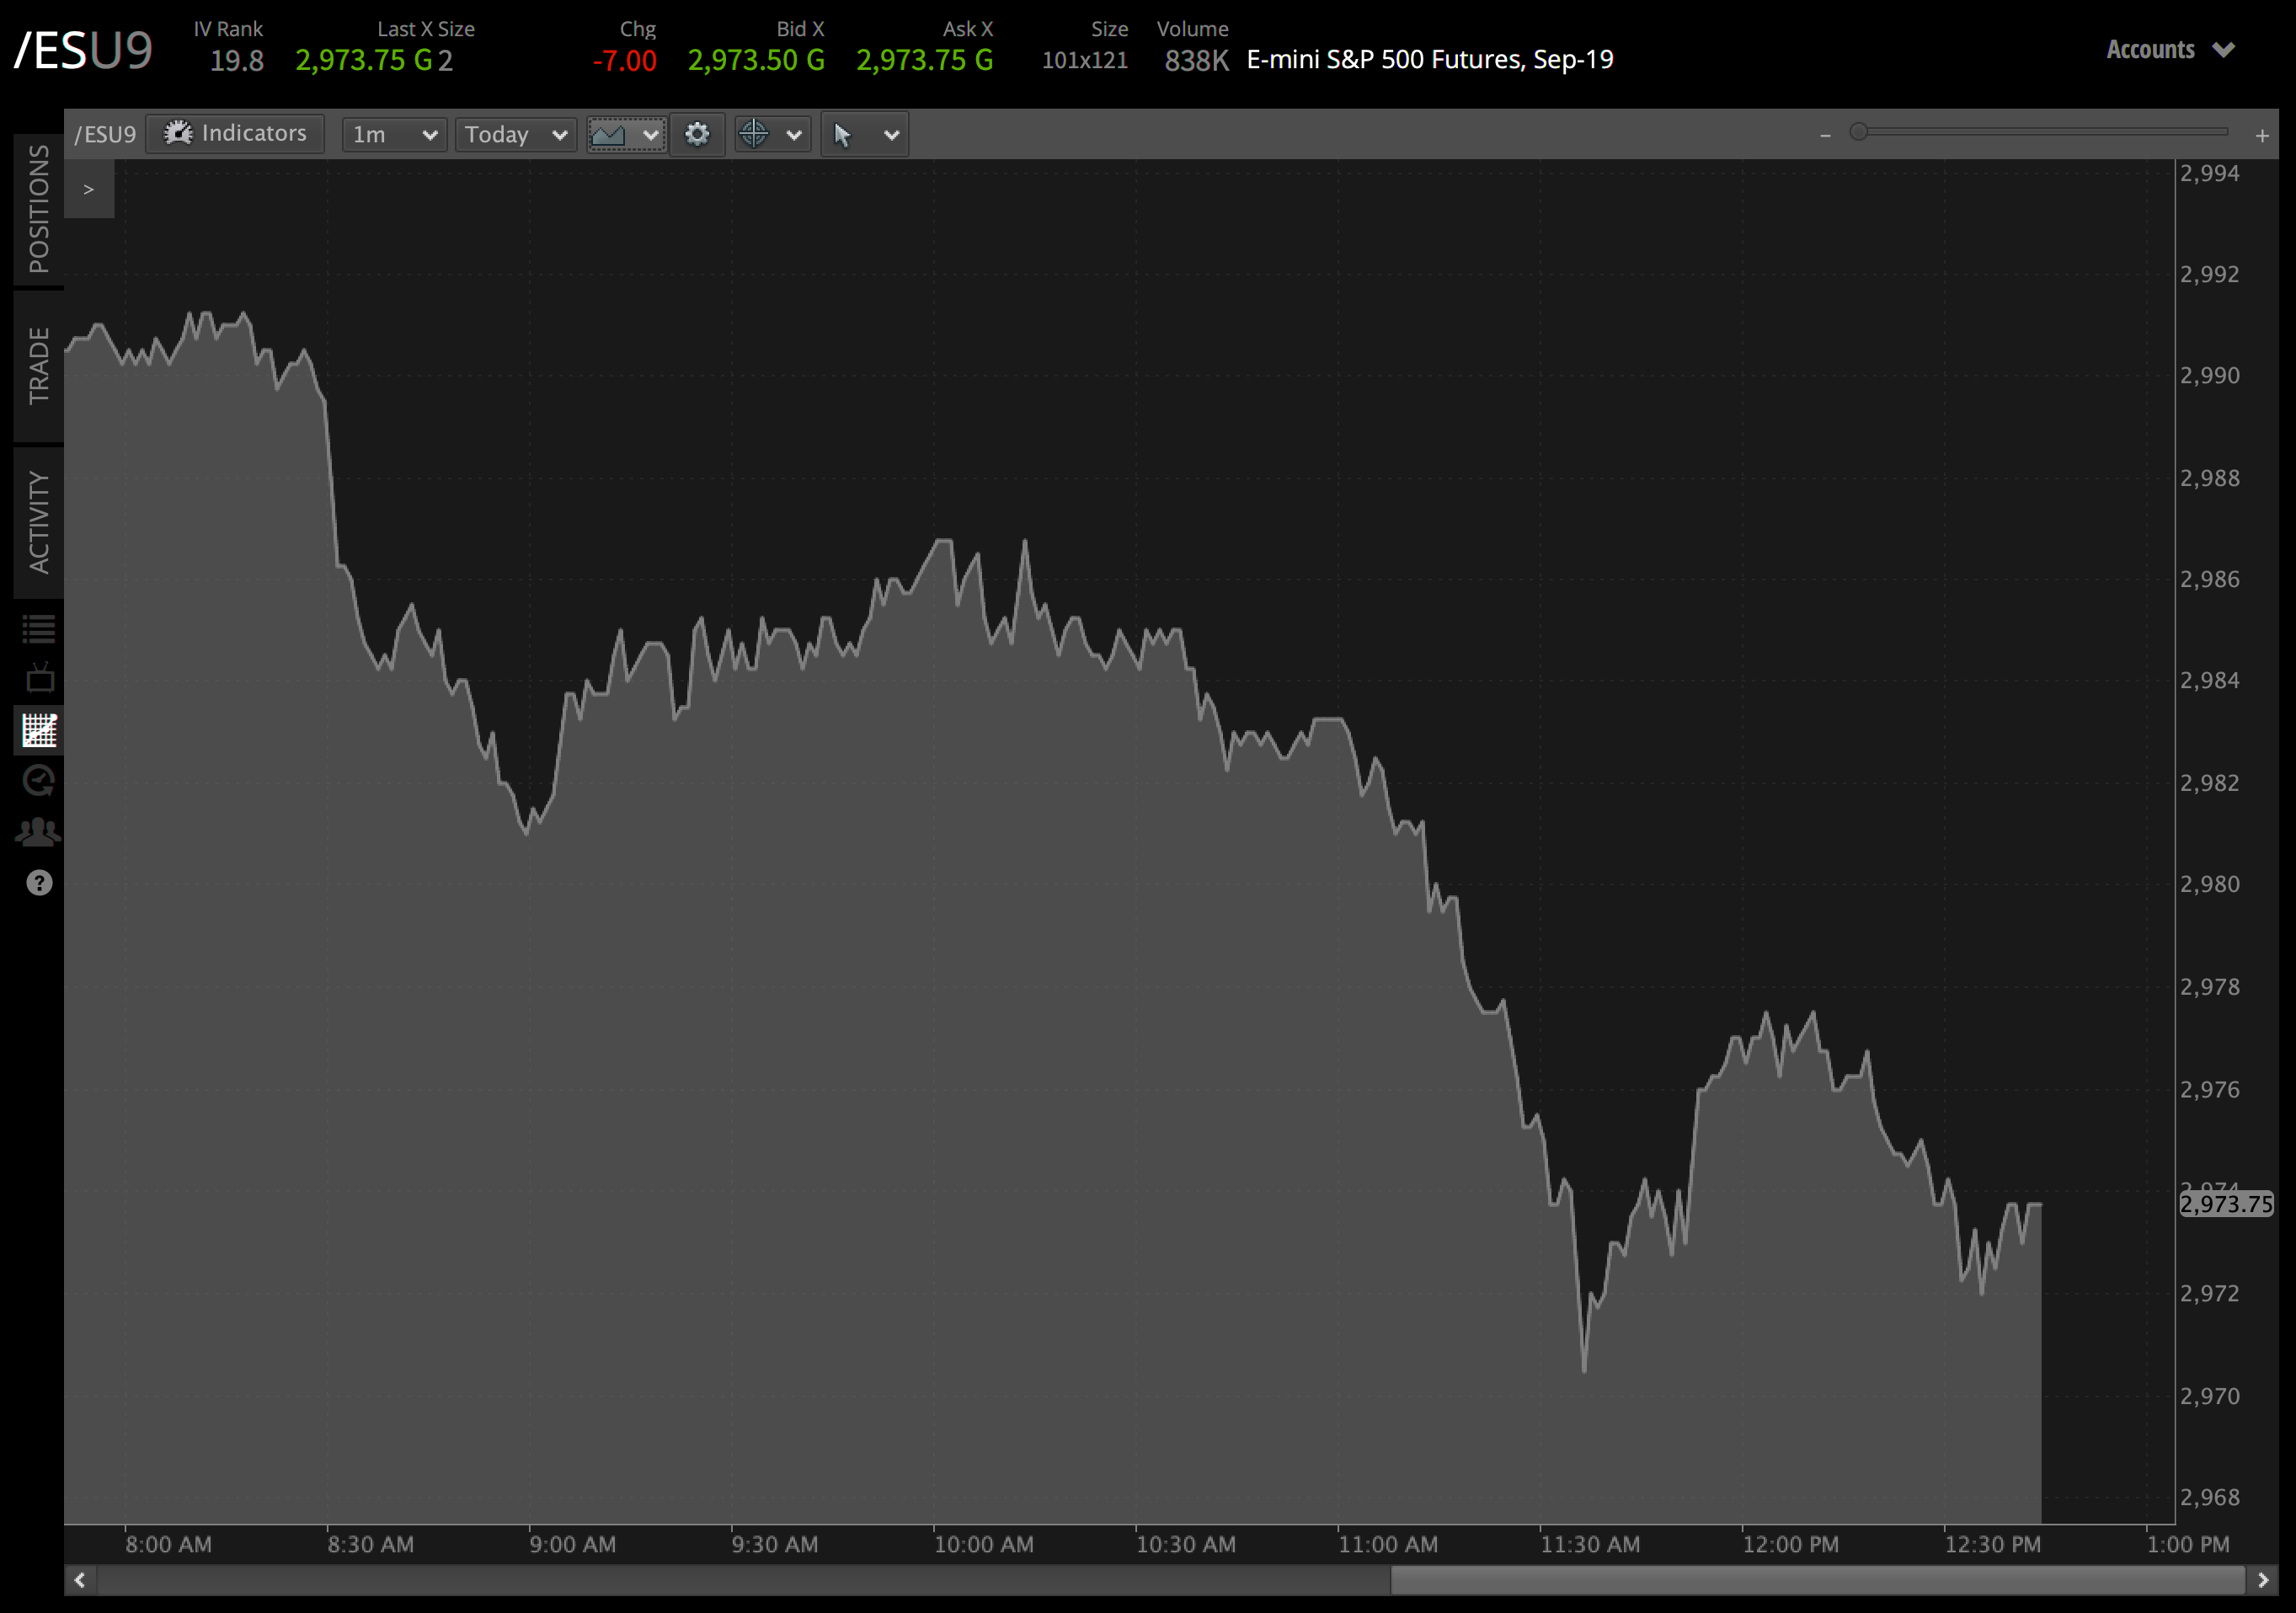2296x1613 pixels.
Task: Click the zoom slider handle
Action: (1858, 132)
